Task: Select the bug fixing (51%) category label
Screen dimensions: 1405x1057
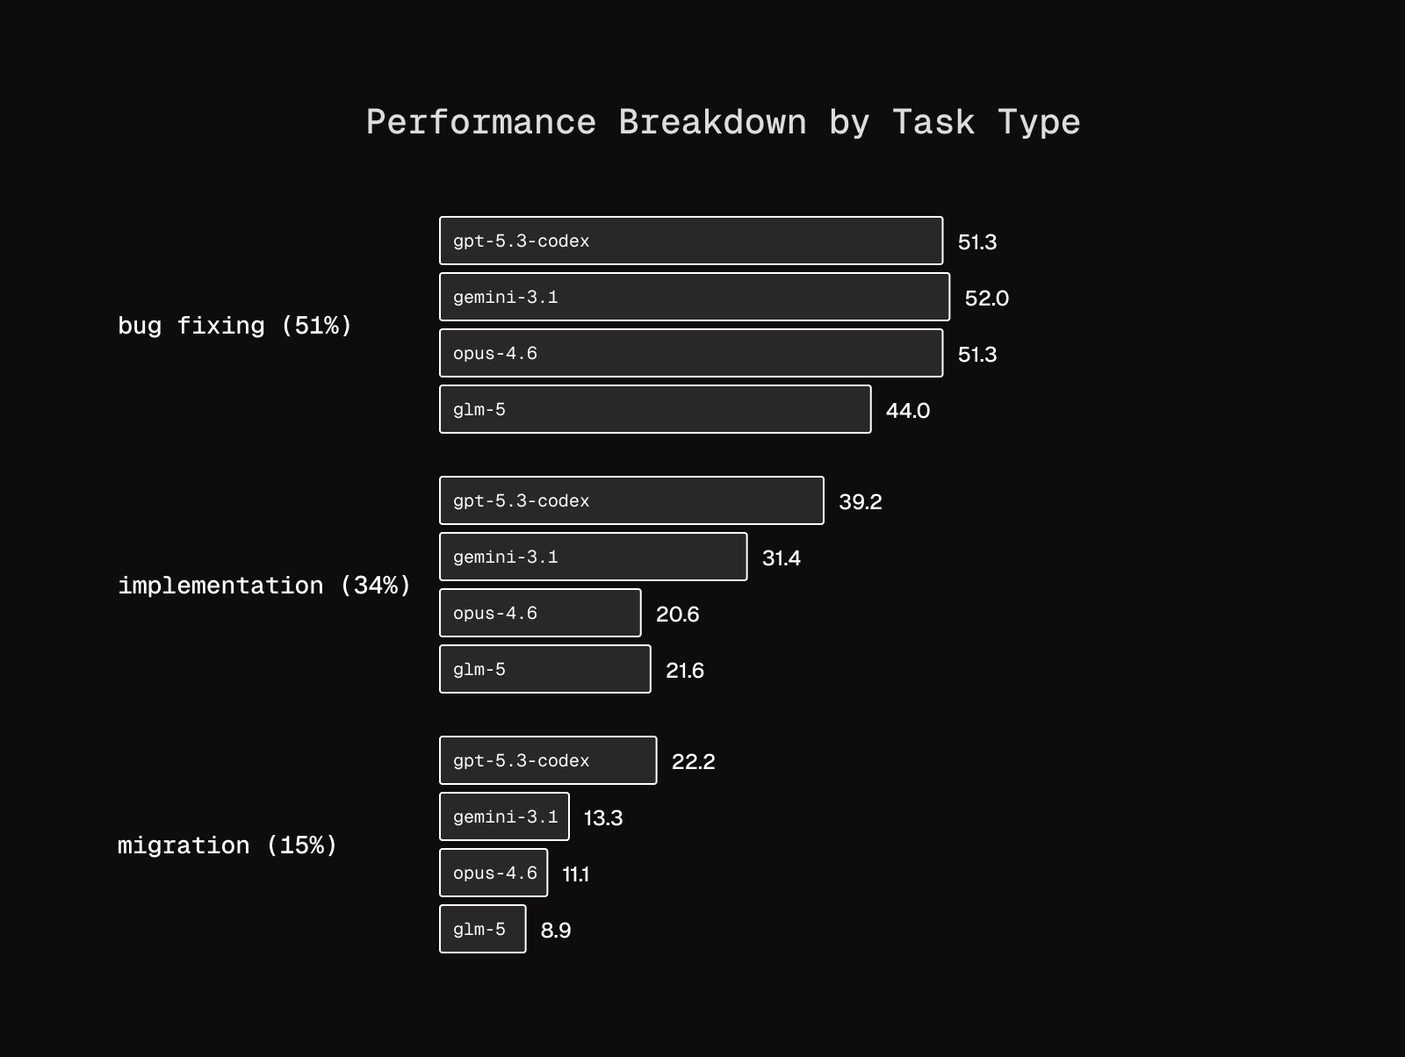Action: click(x=234, y=326)
